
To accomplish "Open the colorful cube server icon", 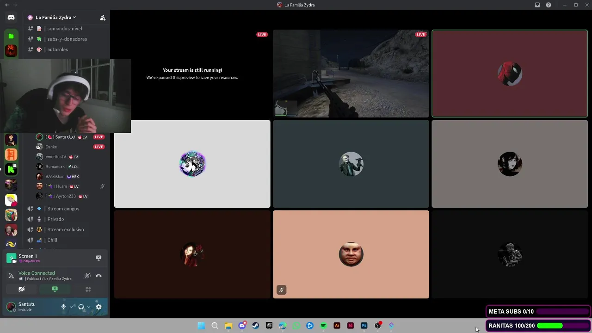I will pos(11,215).
